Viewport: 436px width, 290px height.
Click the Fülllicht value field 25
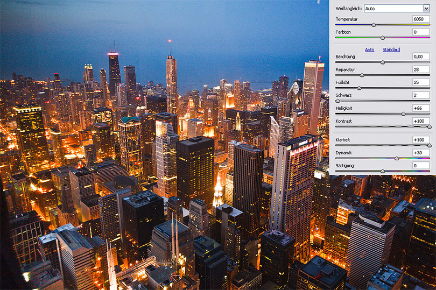[421, 82]
